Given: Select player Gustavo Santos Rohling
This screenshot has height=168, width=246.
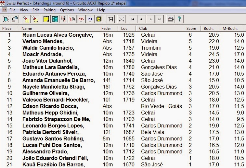Looking at the screenshot, I should [x=53, y=139].
